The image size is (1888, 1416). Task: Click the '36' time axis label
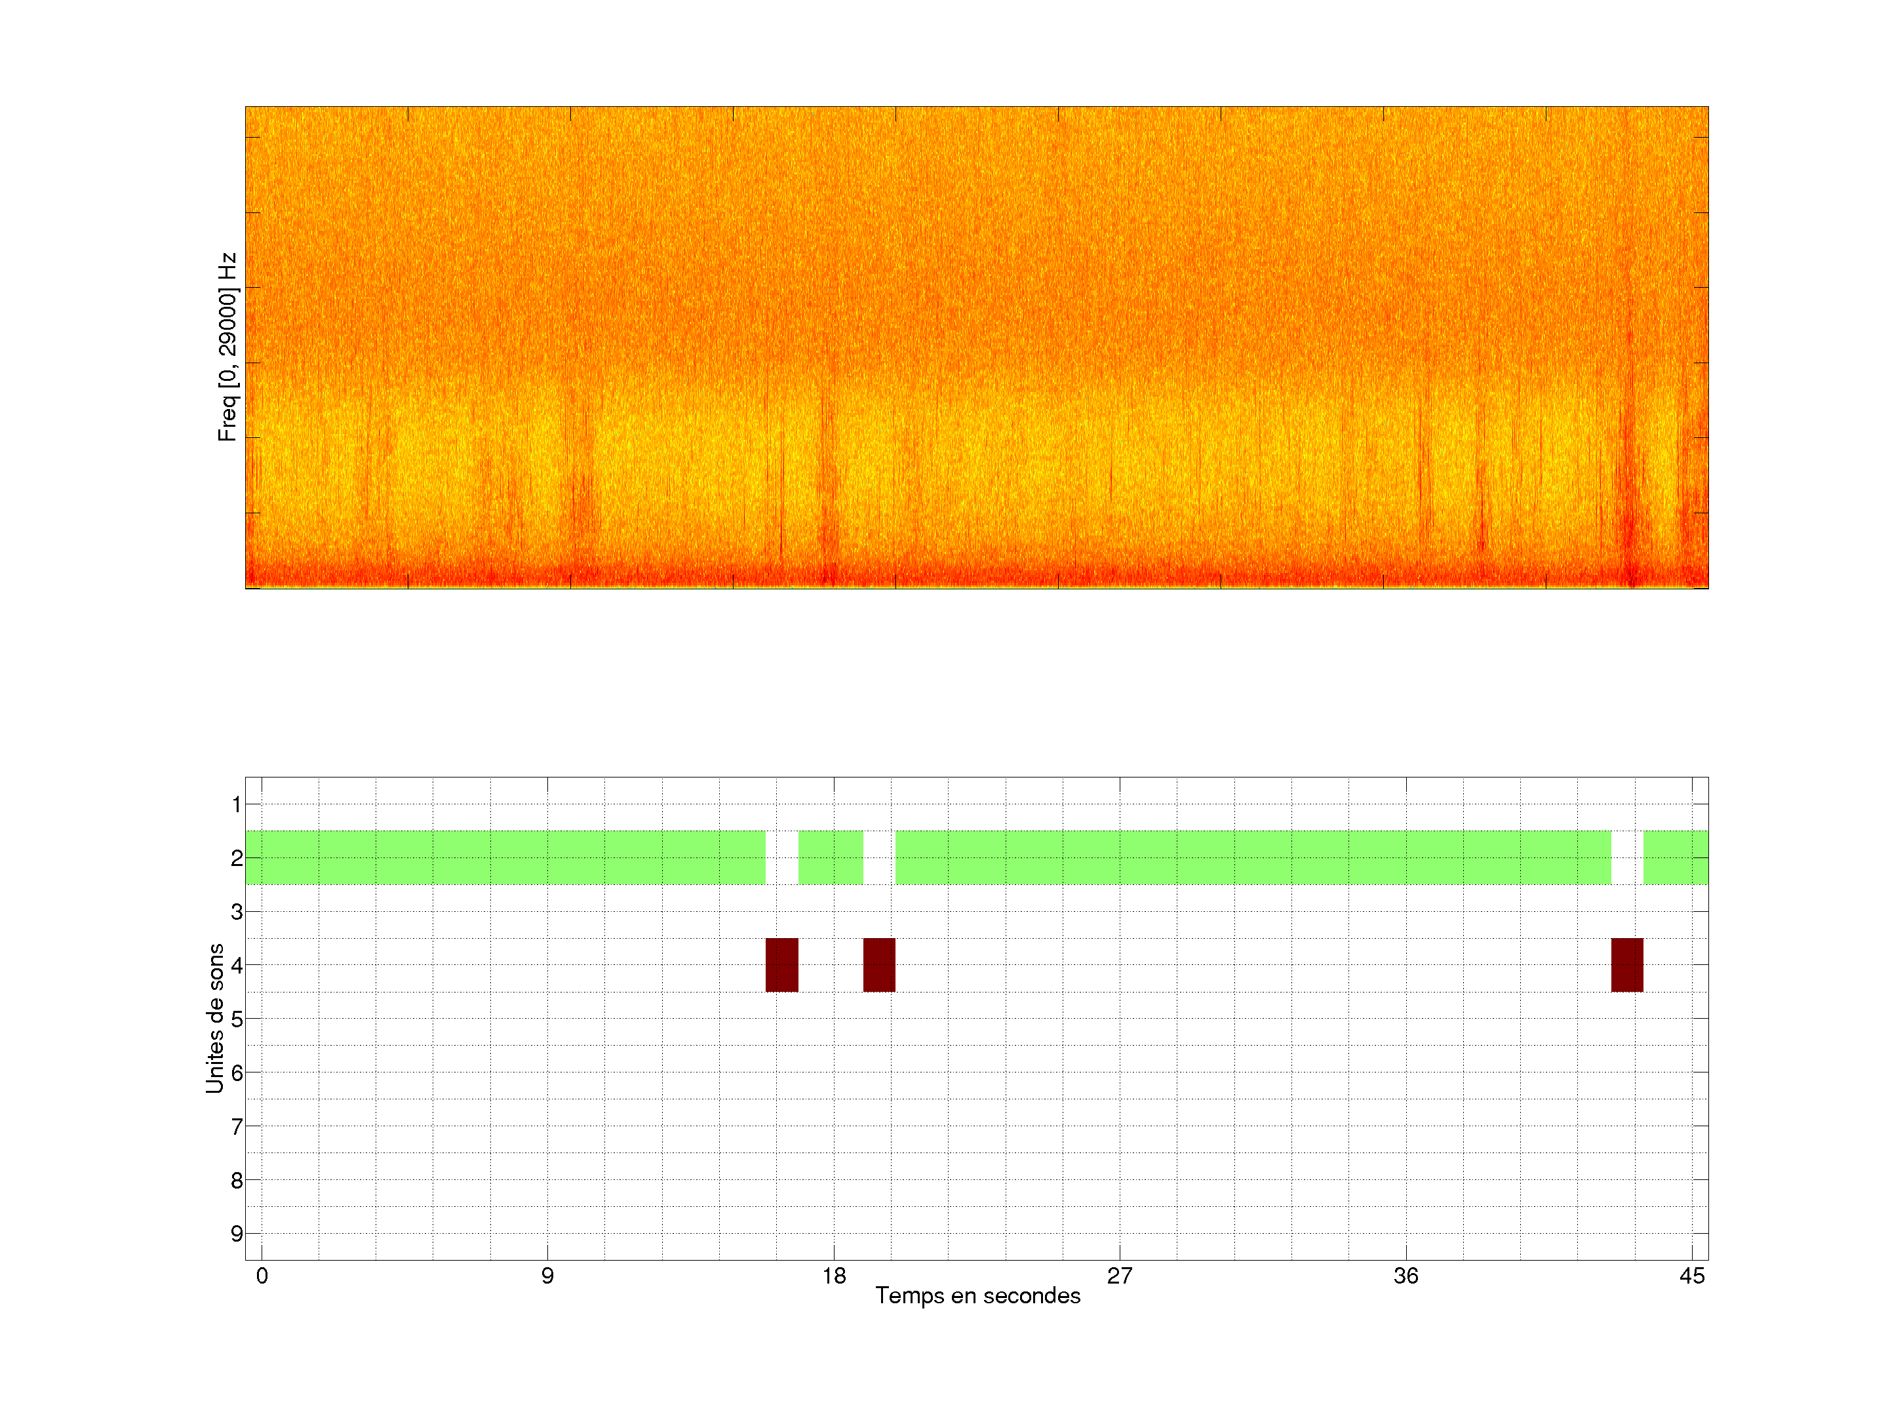click(1406, 1276)
